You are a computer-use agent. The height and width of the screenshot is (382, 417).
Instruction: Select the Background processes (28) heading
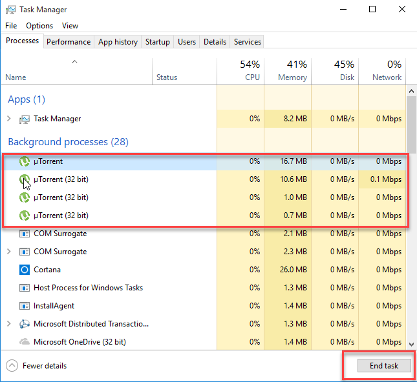[x=68, y=142]
